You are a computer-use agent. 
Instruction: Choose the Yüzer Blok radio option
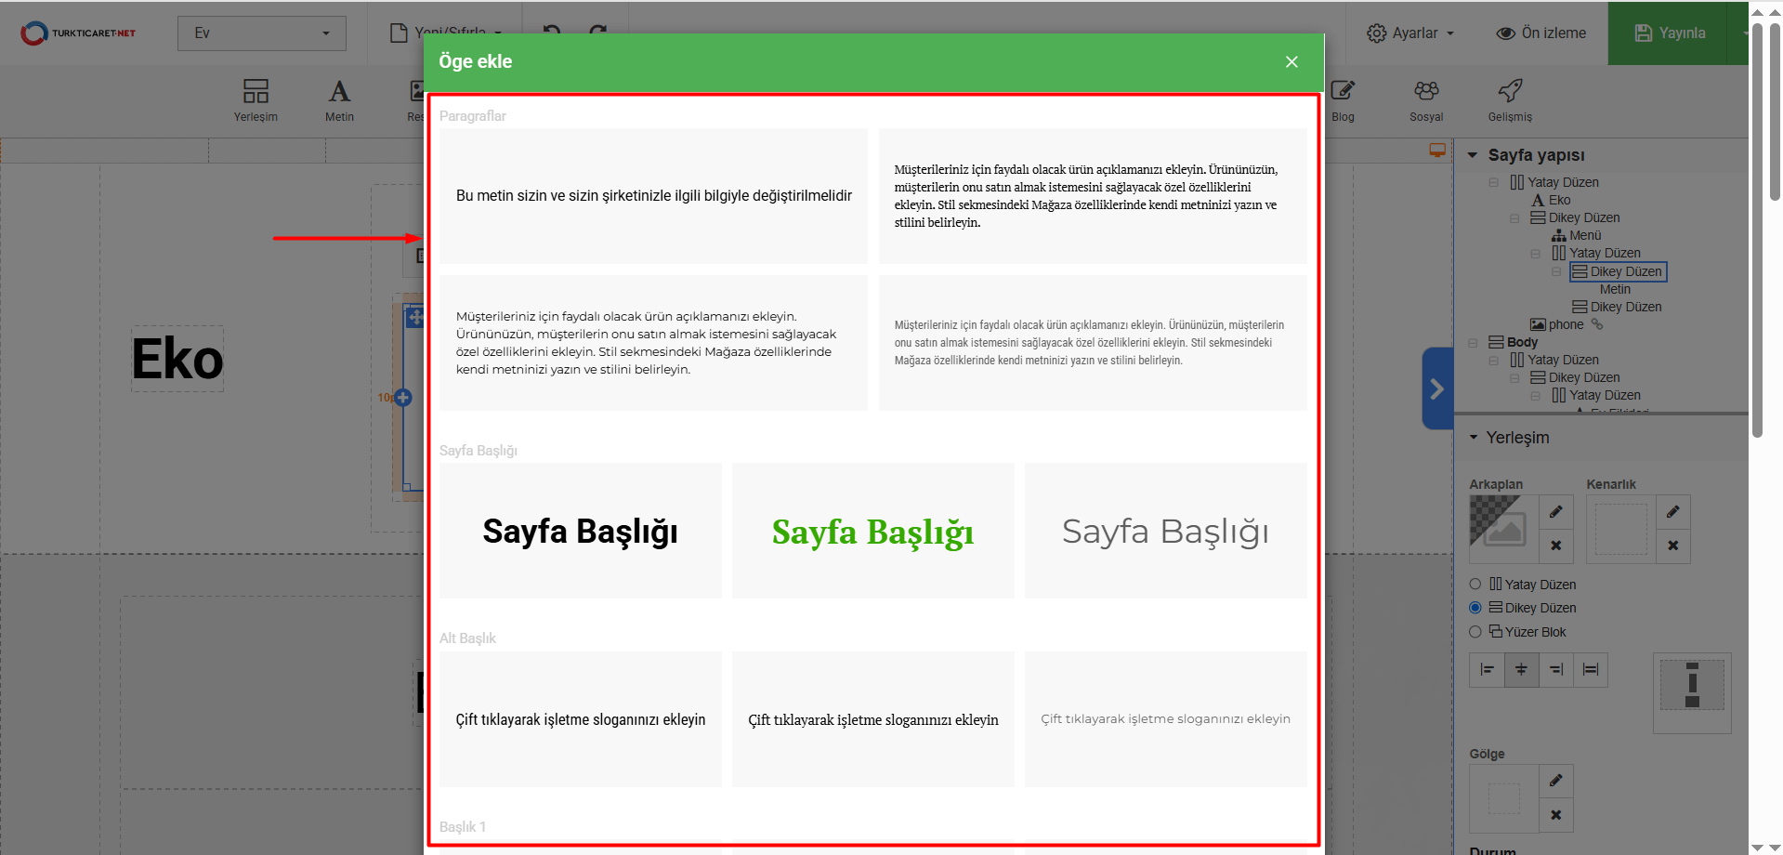tap(1475, 632)
